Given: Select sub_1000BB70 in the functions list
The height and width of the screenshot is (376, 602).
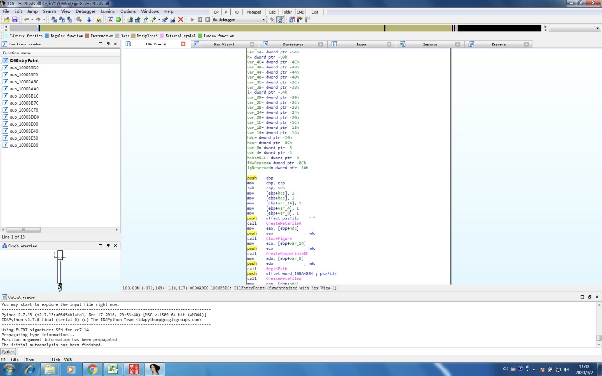Looking at the screenshot, I should pyautogui.click(x=24, y=103).
